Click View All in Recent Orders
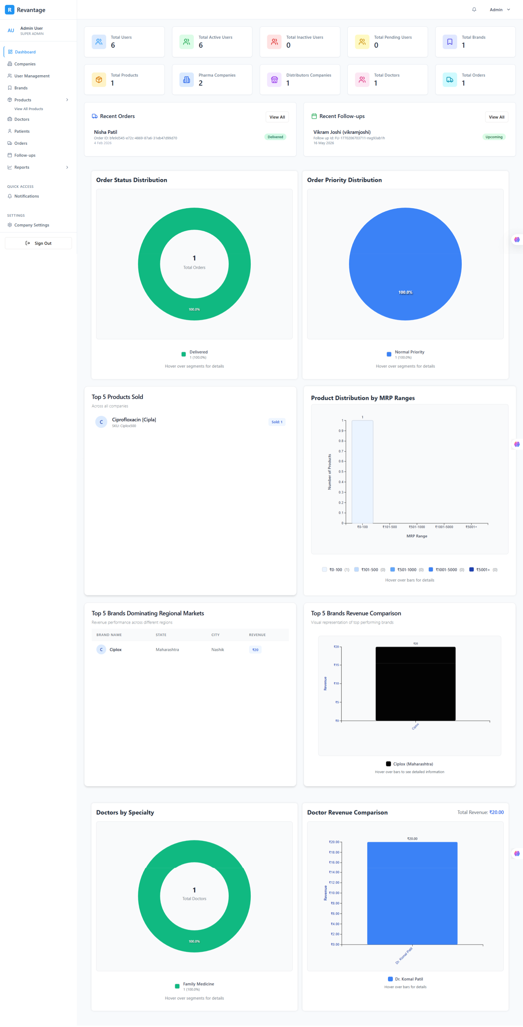This screenshot has width=523, height=1027. 277,117
